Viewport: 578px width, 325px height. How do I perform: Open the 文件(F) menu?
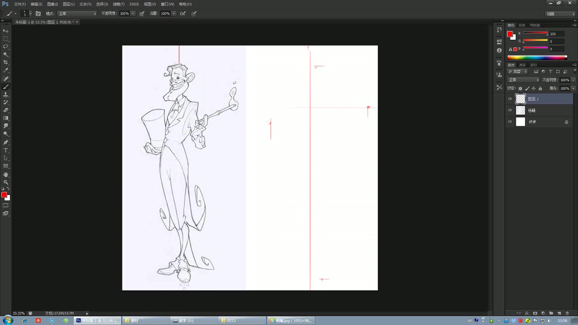tap(20, 4)
